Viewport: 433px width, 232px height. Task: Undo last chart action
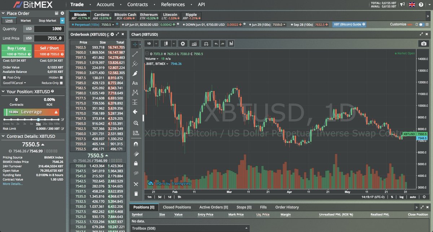pyautogui.click(x=216, y=43)
